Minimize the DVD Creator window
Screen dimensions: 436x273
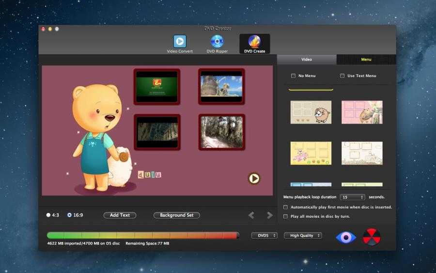coord(50,29)
